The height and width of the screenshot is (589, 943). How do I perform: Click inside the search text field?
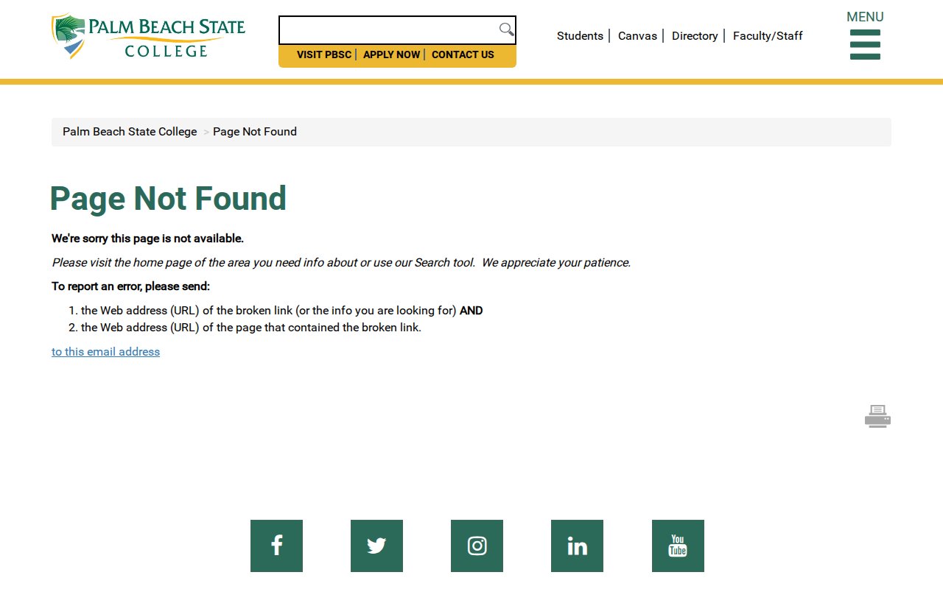(388, 30)
